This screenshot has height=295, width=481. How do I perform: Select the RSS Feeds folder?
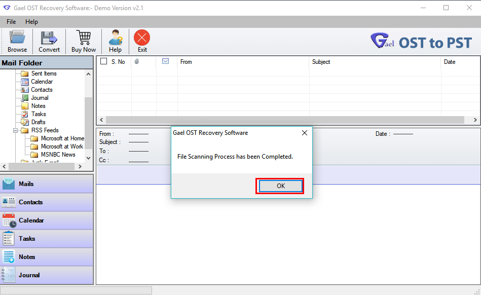point(45,130)
